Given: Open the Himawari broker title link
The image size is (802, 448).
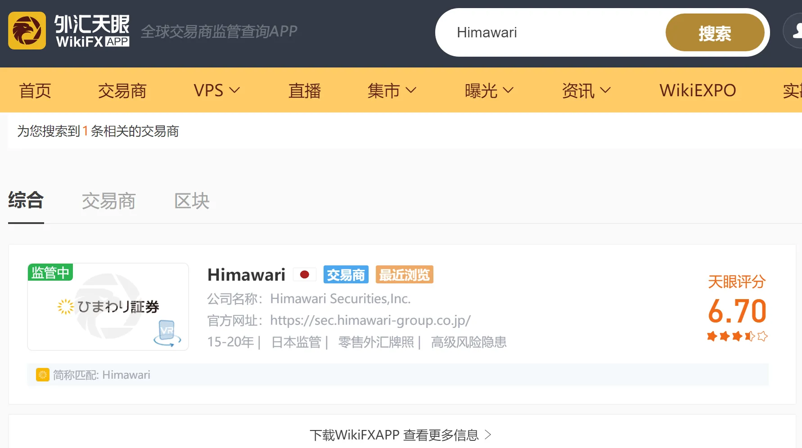Looking at the screenshot, I should point(246,274).
